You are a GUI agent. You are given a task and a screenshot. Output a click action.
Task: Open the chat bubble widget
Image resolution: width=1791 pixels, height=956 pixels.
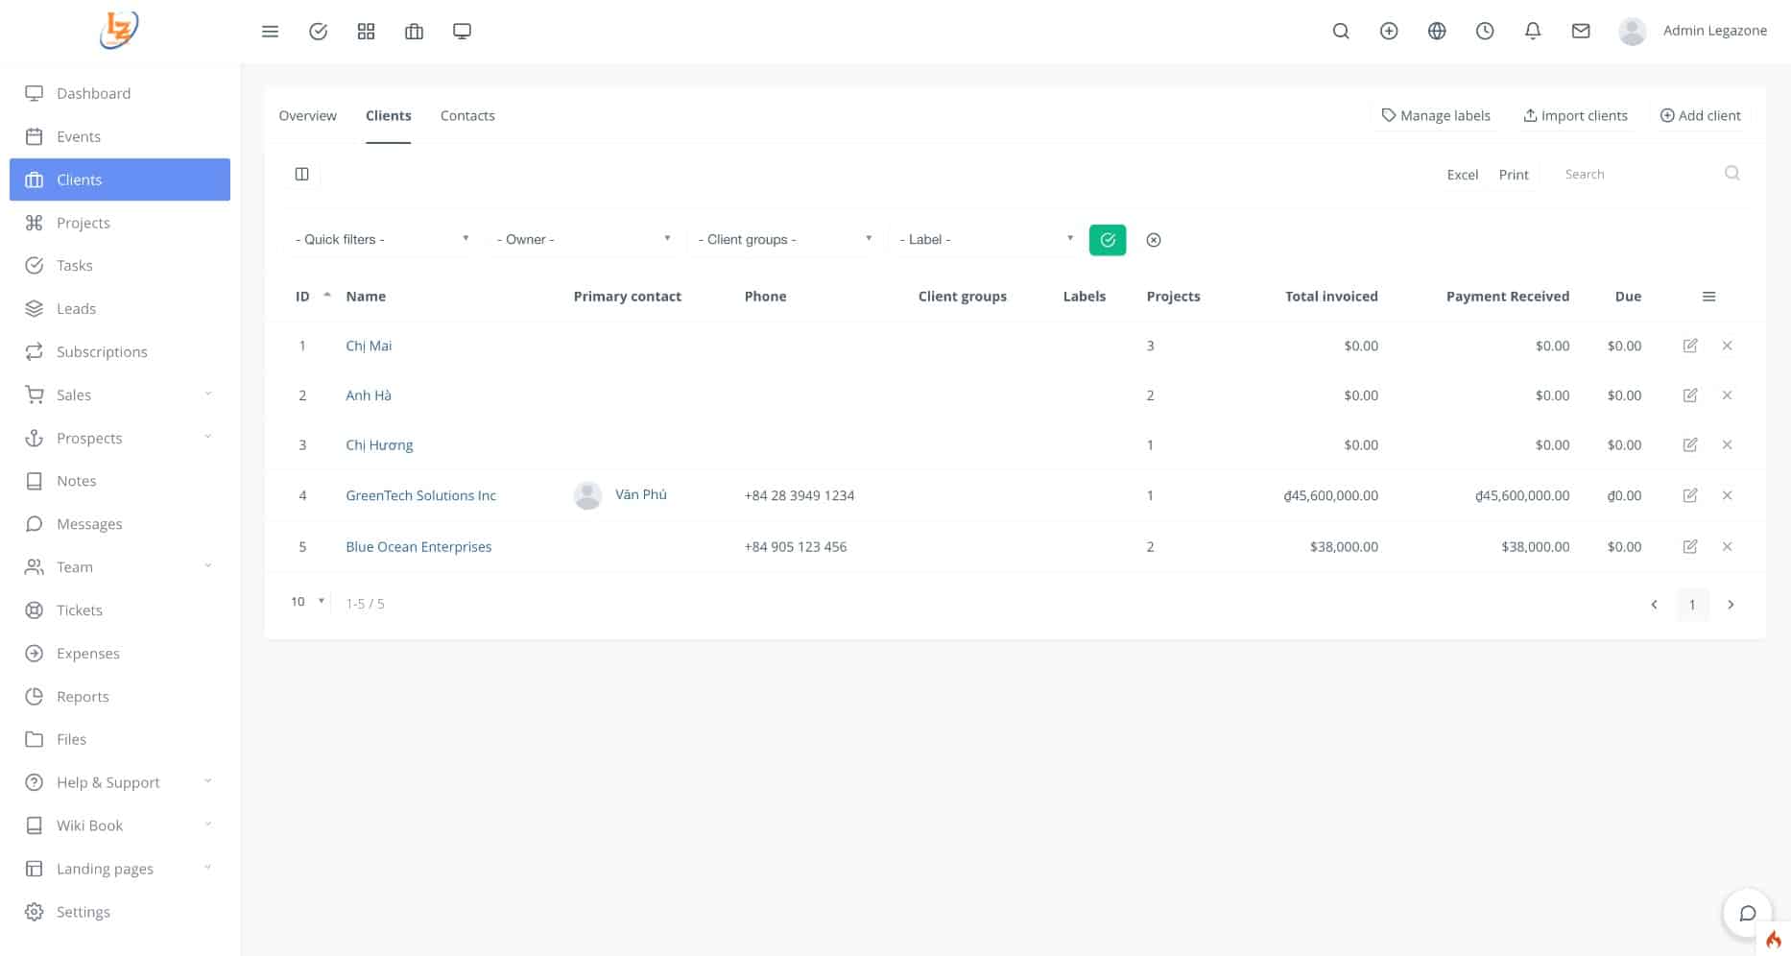1748,913
